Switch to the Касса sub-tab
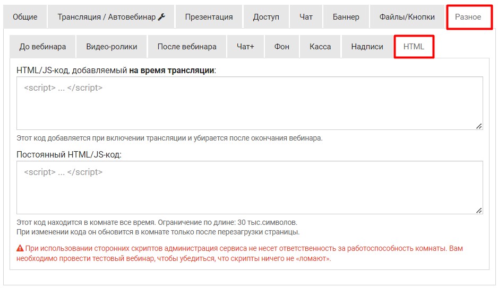This screenshot has height=288, width=498. tap(320, 47)
